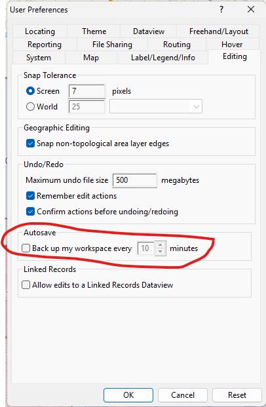Open the File Sharing tab

pos(112,45)
